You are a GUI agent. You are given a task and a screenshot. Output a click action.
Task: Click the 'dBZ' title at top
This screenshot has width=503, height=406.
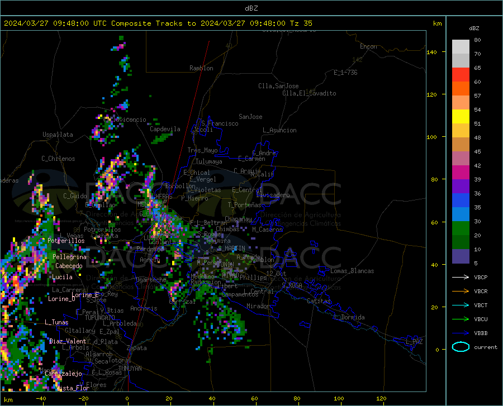[251, 8]
